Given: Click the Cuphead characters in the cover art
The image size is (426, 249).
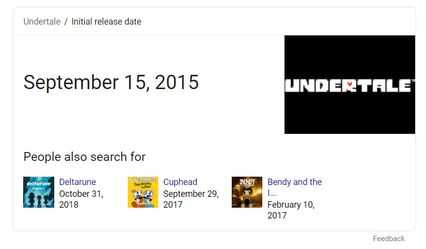Looking at the screenshot, I should (142, 196).
